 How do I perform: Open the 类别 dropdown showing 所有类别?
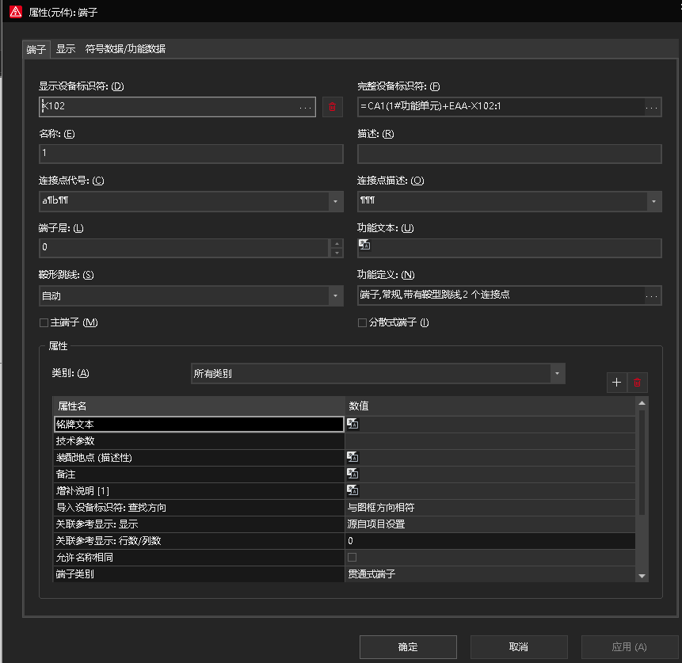[556, 374]
